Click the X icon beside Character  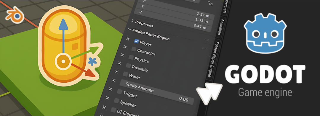[x=125, y=47]
